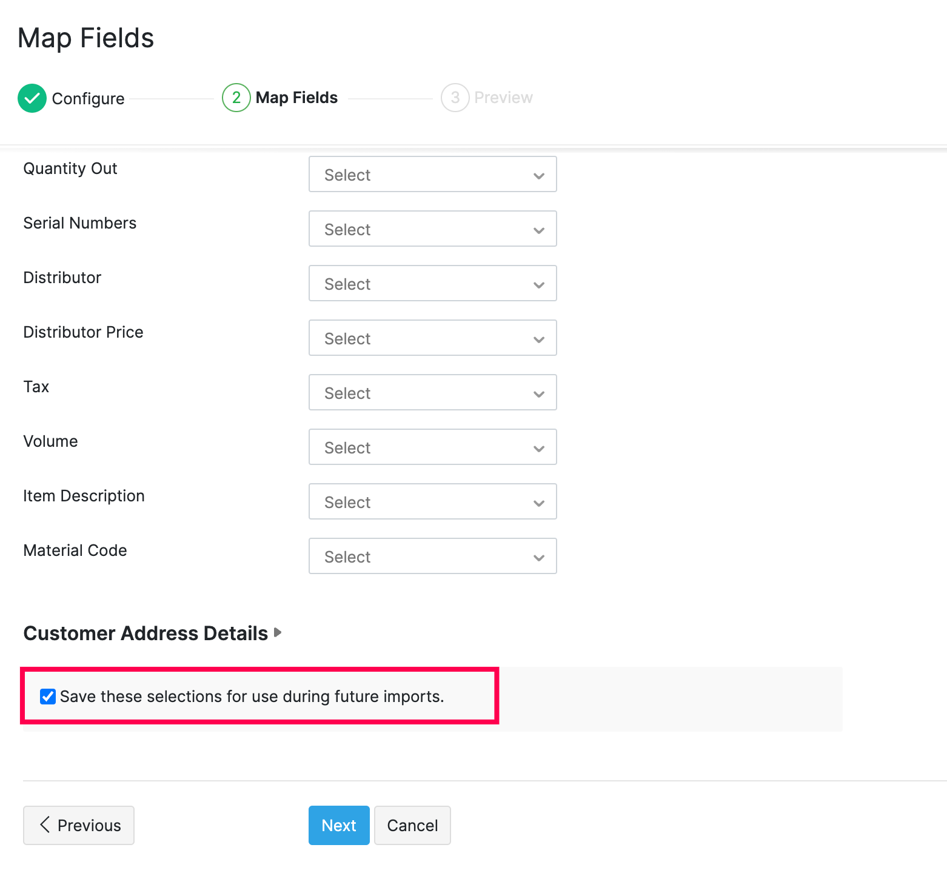Click the Previous button's left arrow icon
This screenshot has height=896, width=947.
pos(45,824)
